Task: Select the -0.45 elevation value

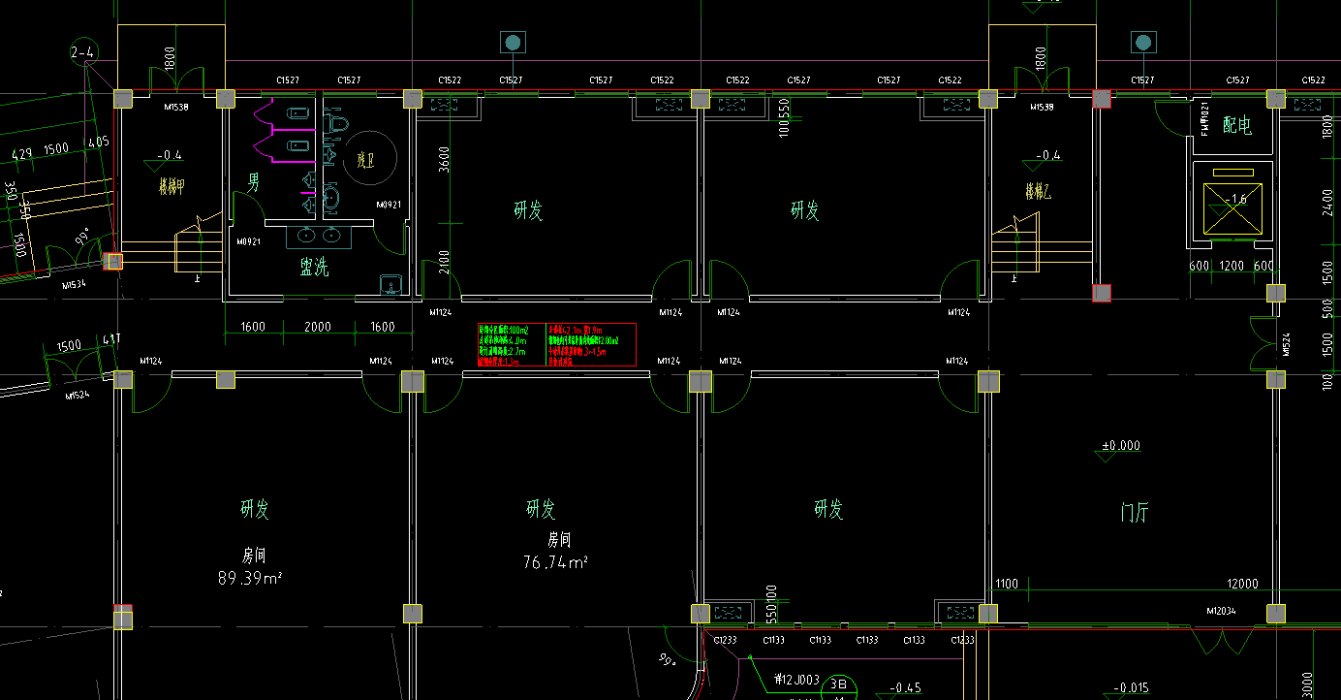Action: [904, 687]
